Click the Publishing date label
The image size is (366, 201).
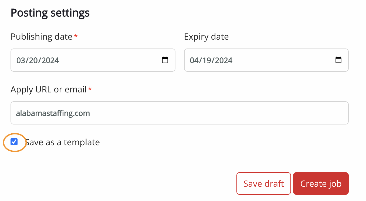tap(42, 37)
